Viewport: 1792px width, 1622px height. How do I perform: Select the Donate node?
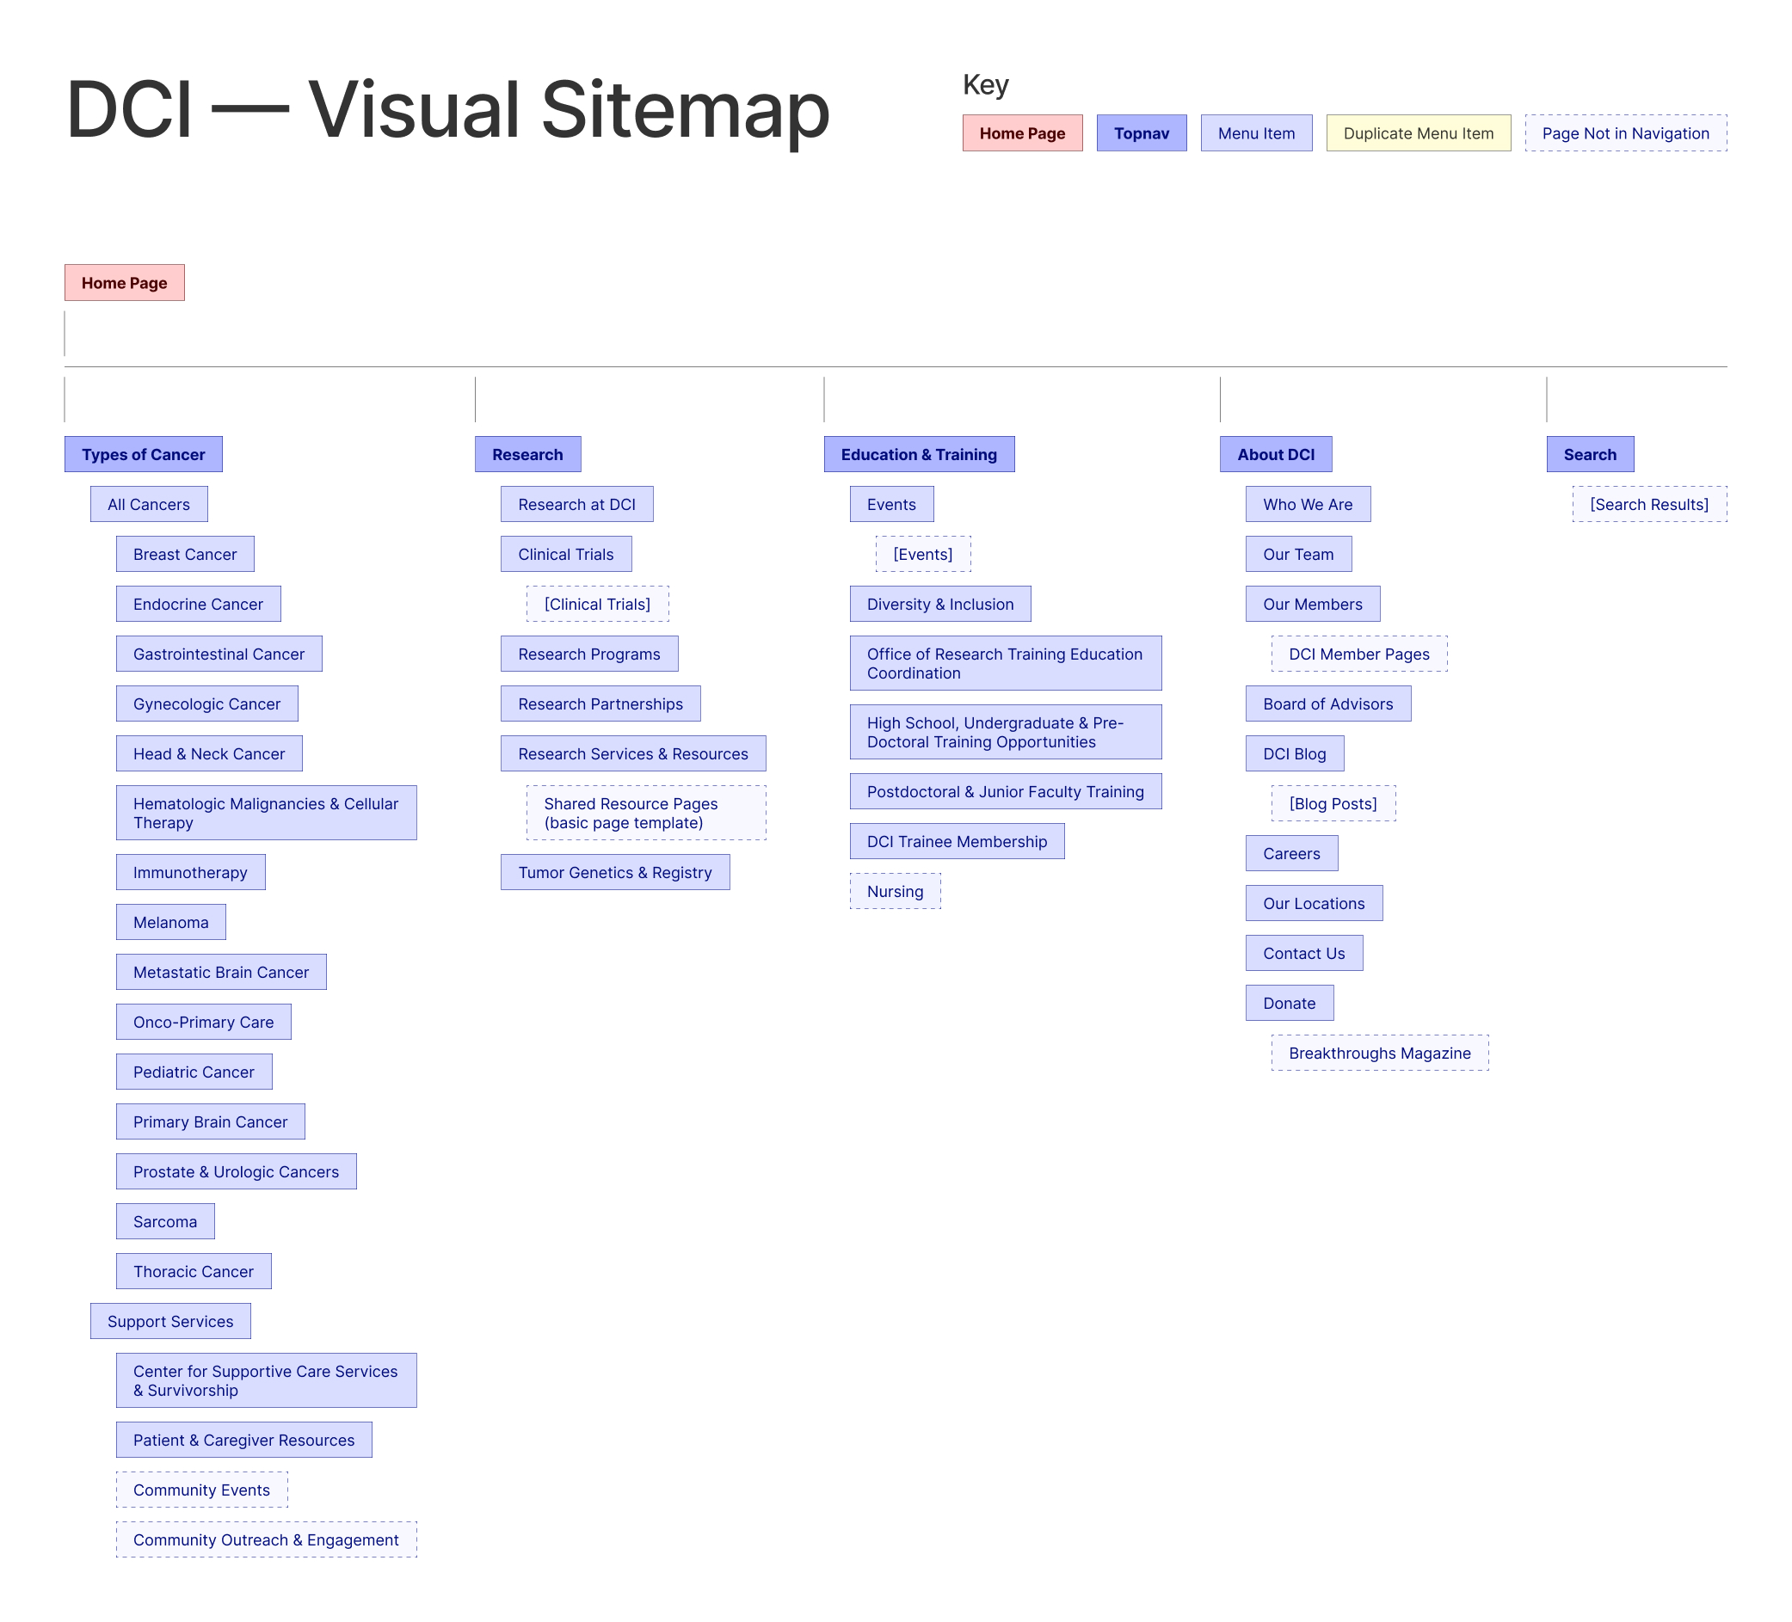click(x=1289, y=1003)
